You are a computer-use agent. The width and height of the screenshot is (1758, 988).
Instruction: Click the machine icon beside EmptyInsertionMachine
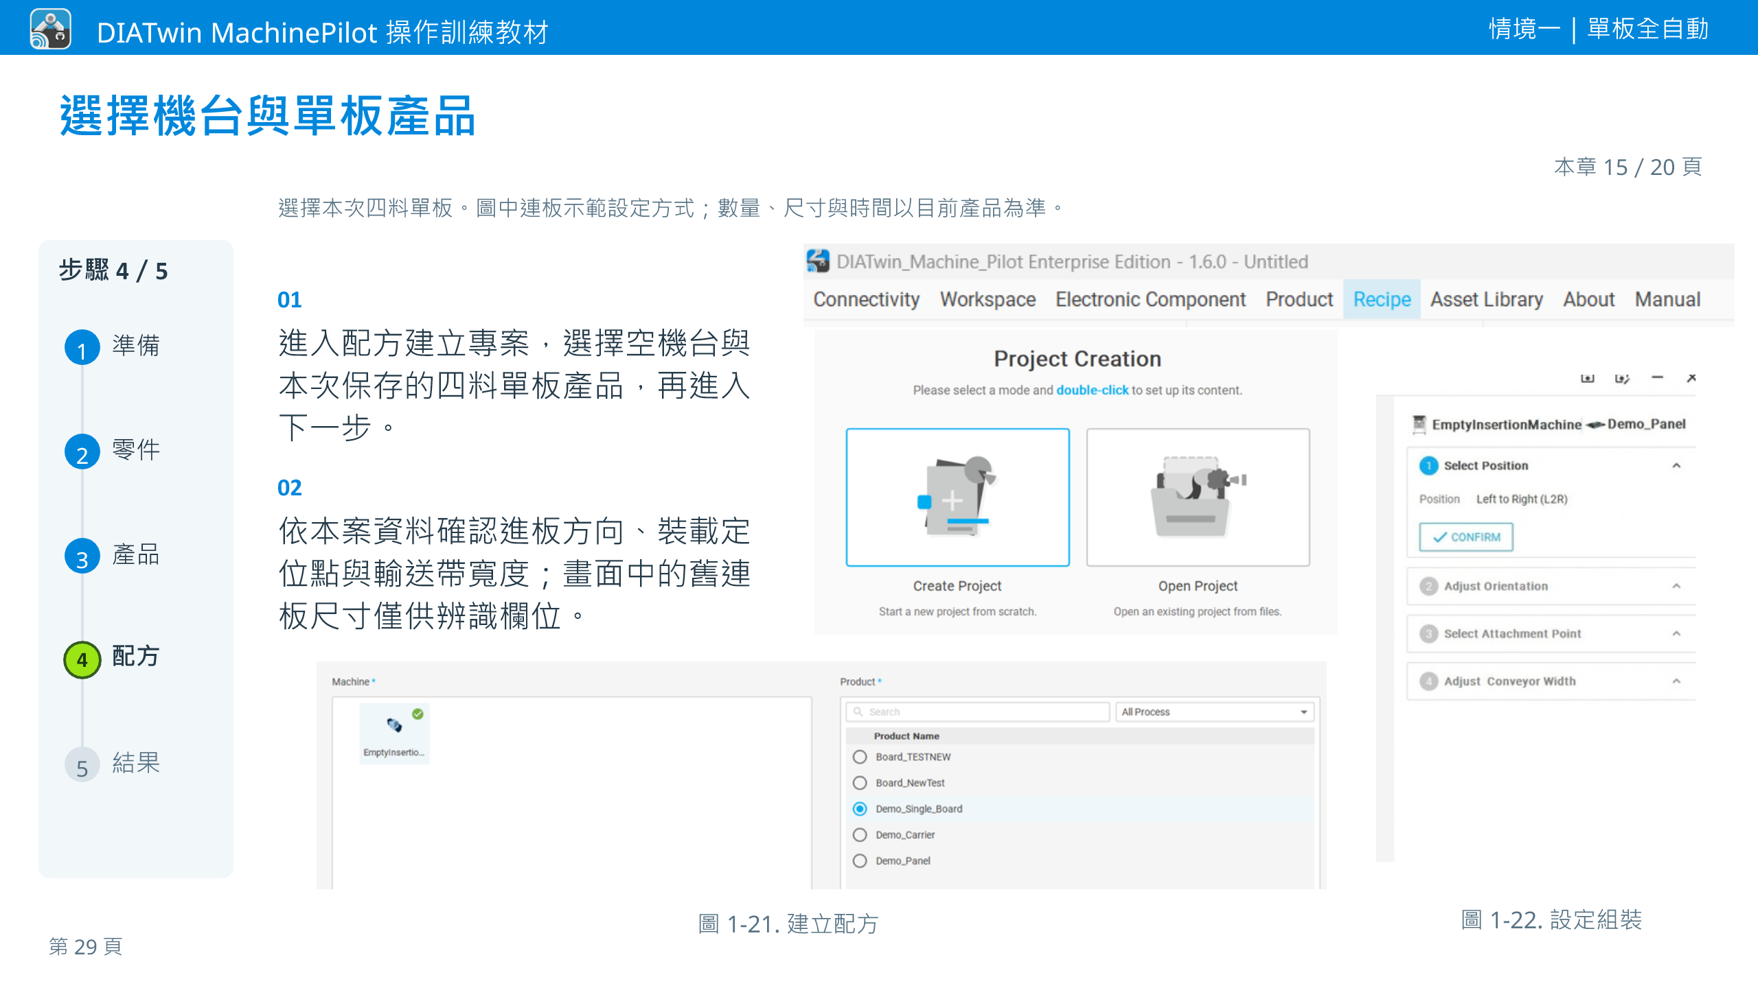point(1419,425)
